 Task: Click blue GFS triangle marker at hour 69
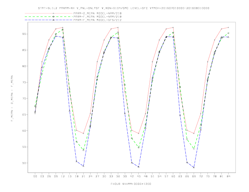click(x=194, y=167)
